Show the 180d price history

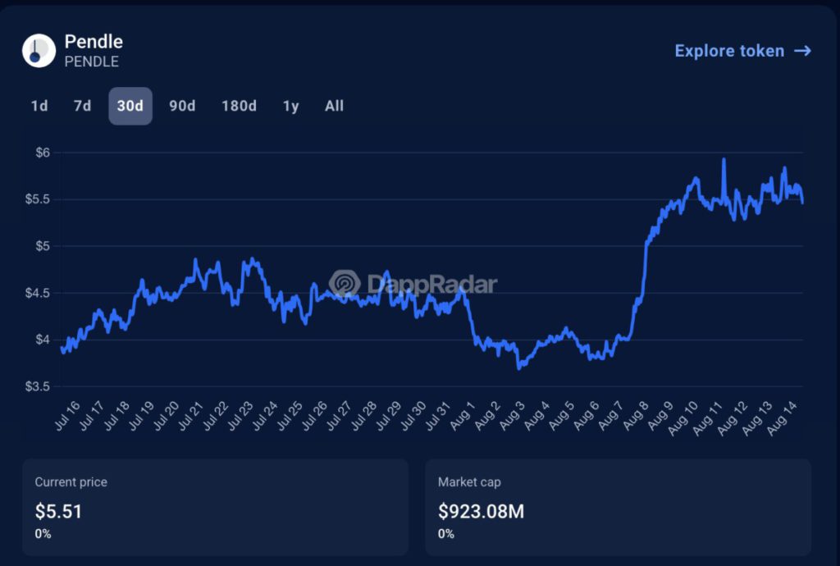tap(239, 106)
